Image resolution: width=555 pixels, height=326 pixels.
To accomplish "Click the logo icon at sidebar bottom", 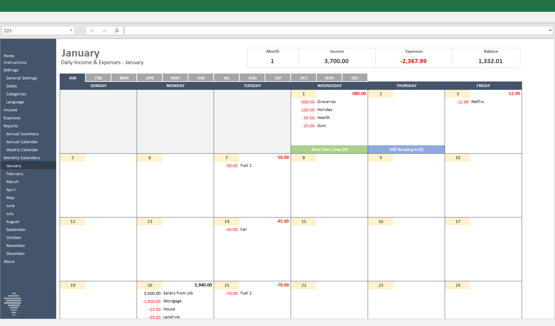I will (x=12, y=304).
